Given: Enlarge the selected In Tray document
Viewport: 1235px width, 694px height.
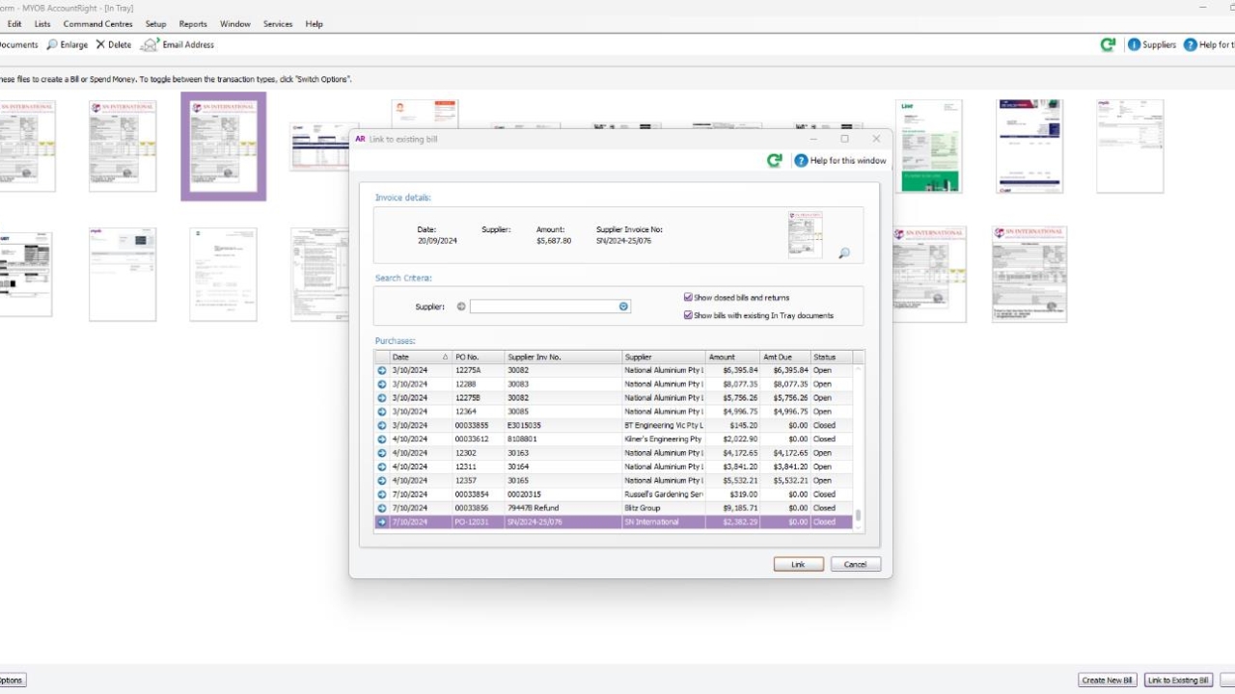Looking at the screenshot, I should click(x=67, y=45).
